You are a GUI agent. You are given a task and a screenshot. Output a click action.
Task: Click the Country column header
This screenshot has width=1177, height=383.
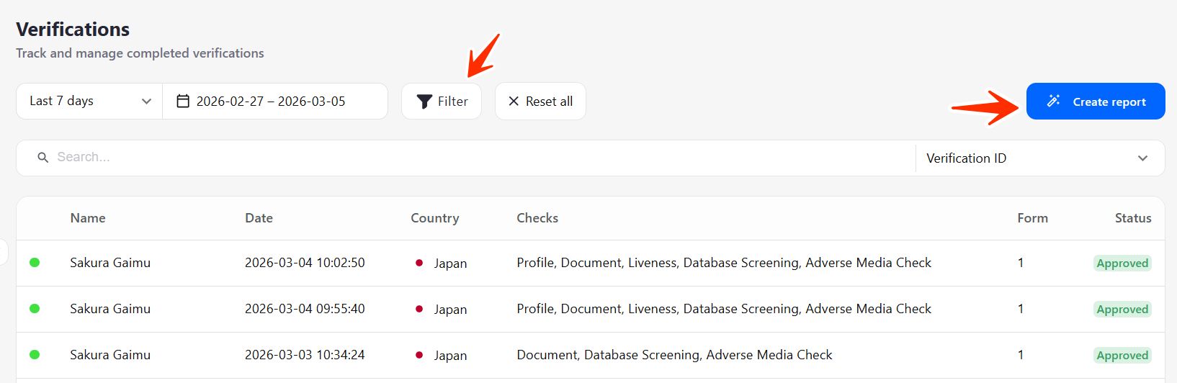(434, 218)
